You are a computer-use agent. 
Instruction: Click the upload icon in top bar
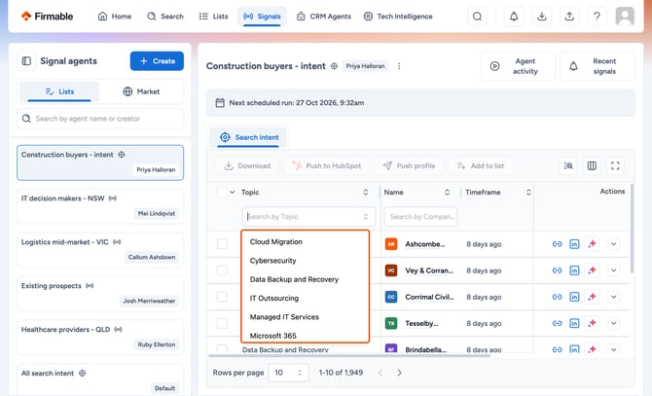point(569,17)
